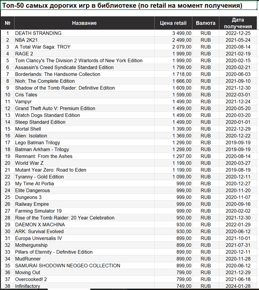Click the Дата получения header cell

click(x=238, y=23)
